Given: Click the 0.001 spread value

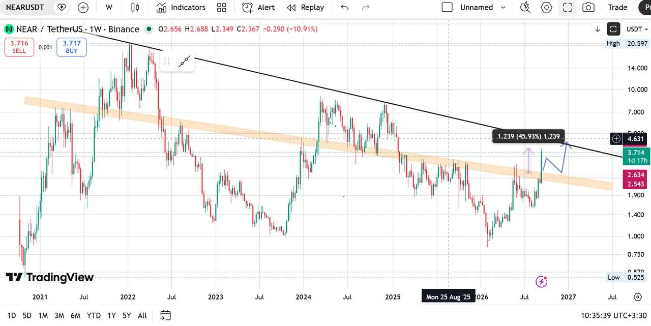Looking at the screenshot, I should [45, 47].
